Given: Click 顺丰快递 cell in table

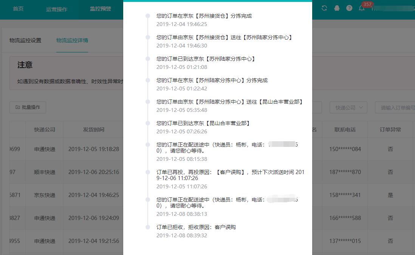Looking at the screenshot, I should tap(45, 172).
